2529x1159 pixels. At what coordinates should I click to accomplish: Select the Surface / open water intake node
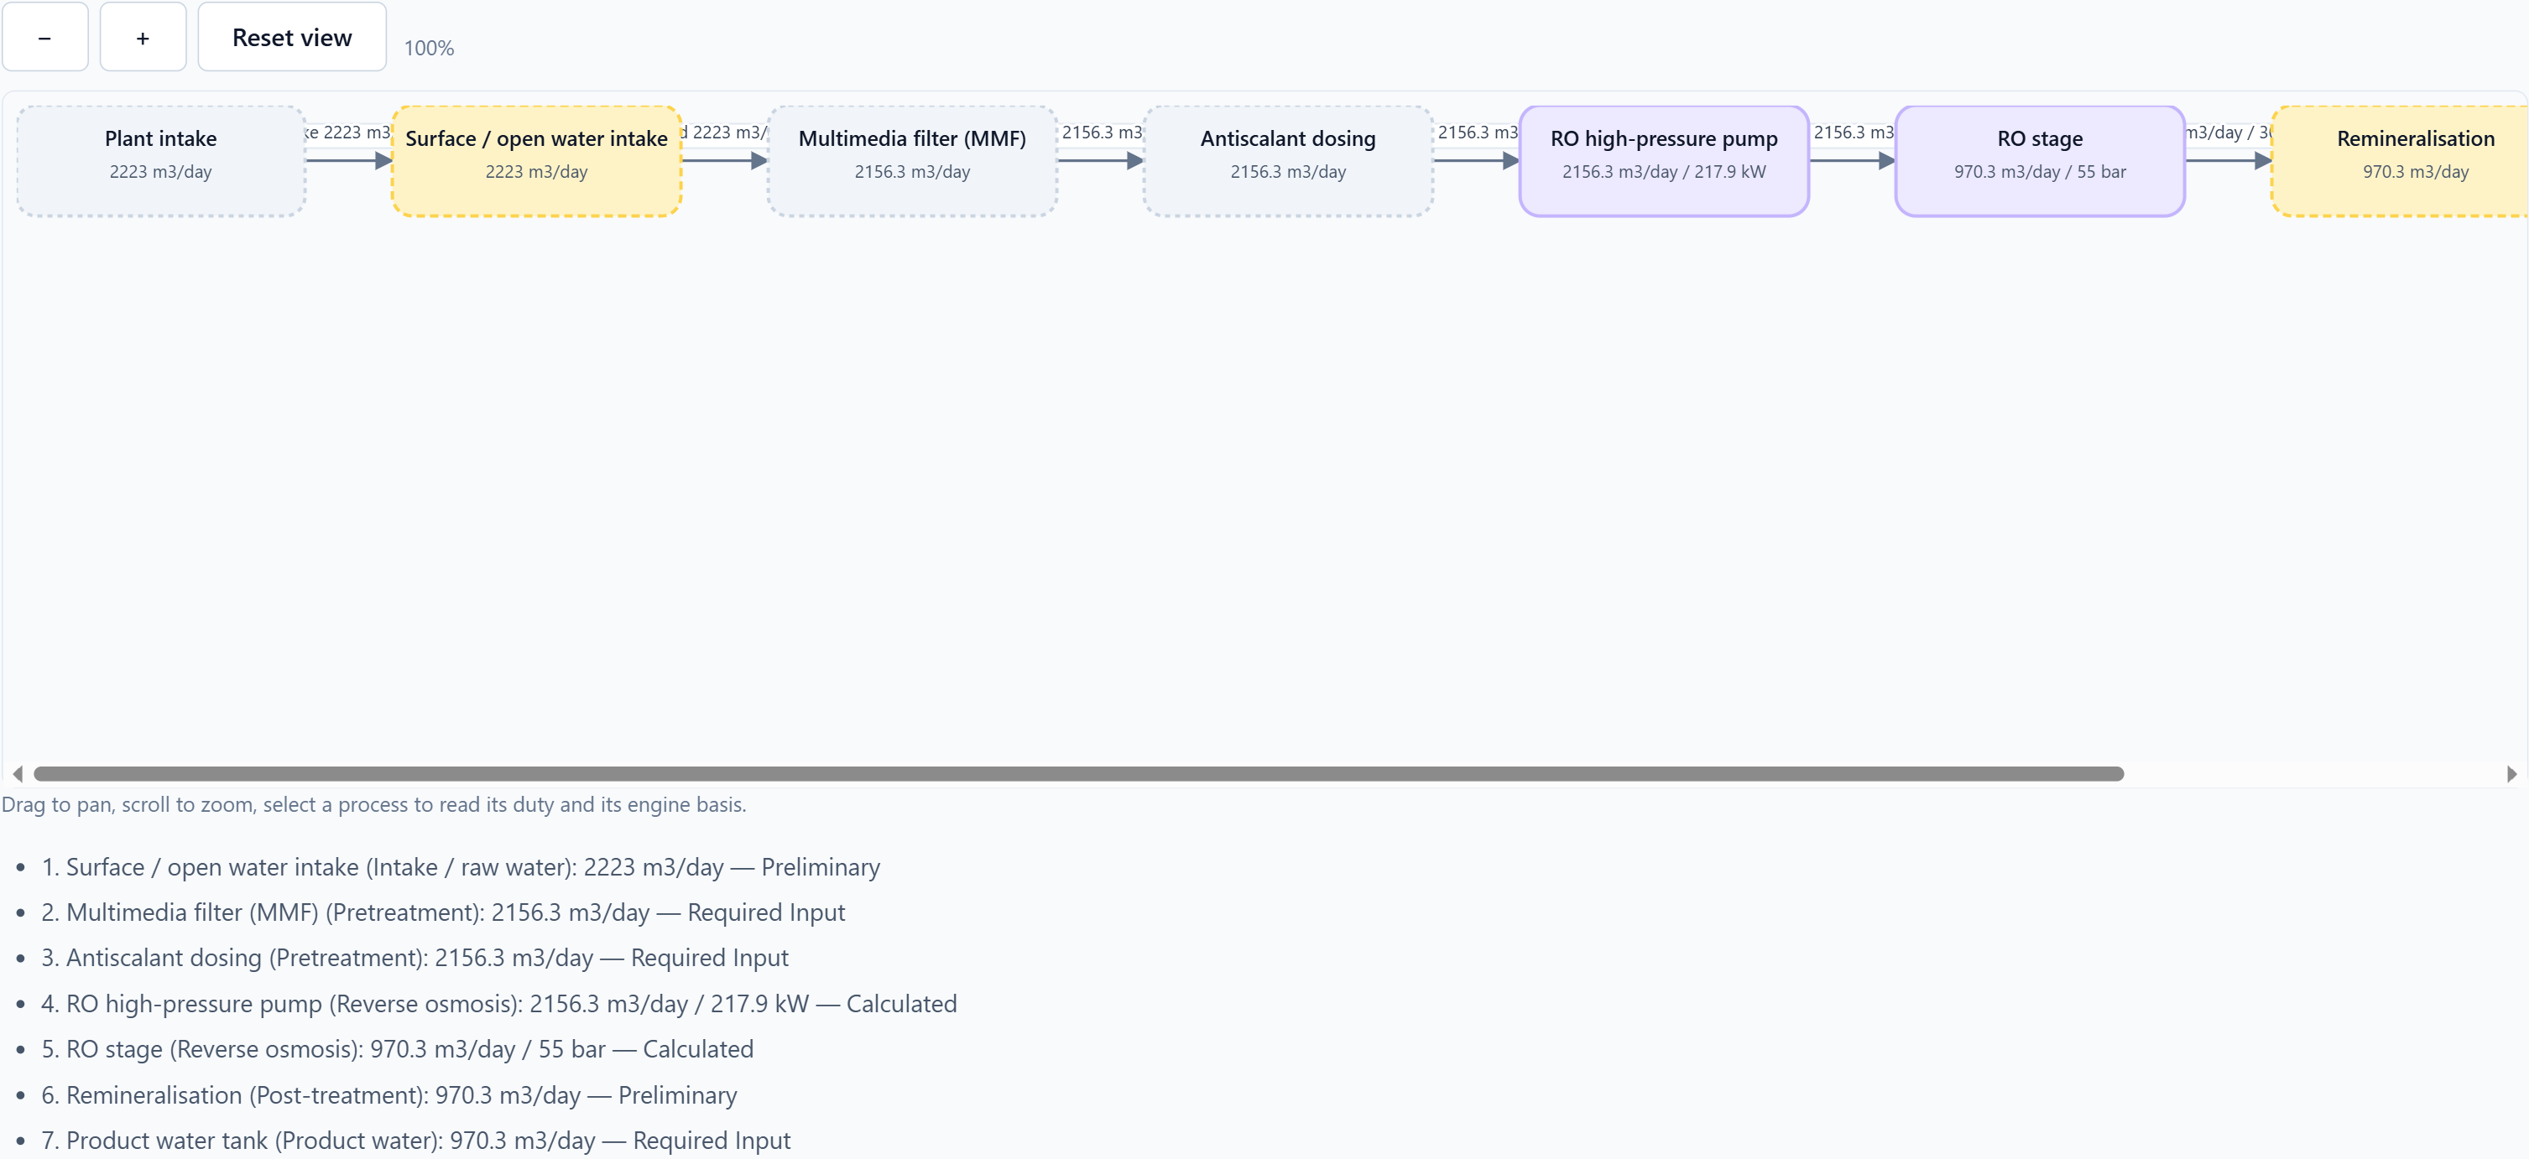click(x=536, y=161)
